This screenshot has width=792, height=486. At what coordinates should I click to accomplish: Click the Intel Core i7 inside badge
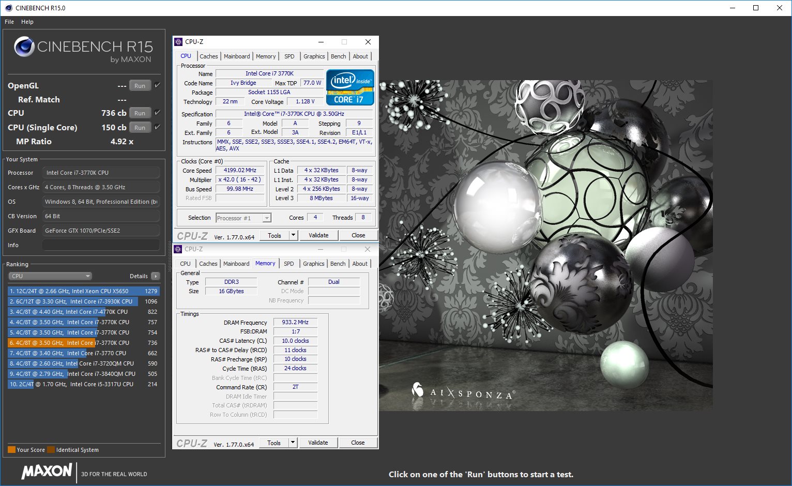click(350, 87)
